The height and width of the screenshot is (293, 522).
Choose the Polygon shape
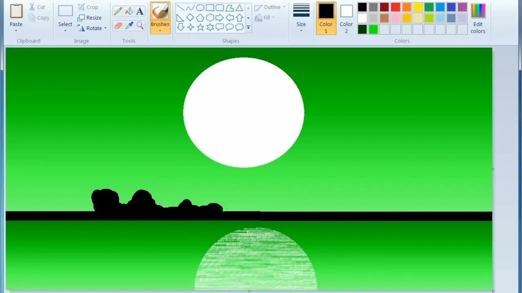point(230,8)
